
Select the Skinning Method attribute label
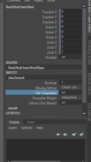46,88
